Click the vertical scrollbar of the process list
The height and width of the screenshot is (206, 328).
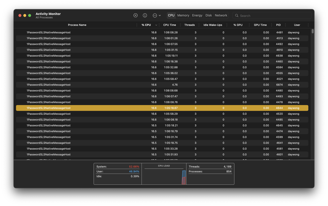(x=313, y=31)
